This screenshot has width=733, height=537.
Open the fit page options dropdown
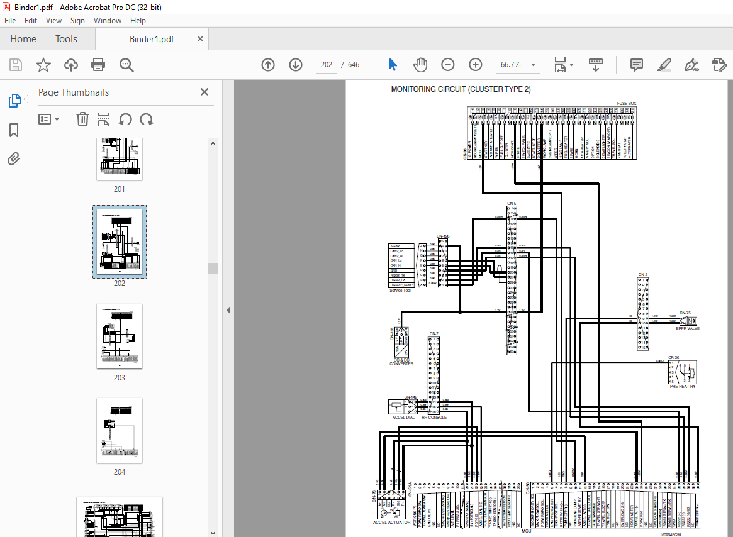[564, 65]
